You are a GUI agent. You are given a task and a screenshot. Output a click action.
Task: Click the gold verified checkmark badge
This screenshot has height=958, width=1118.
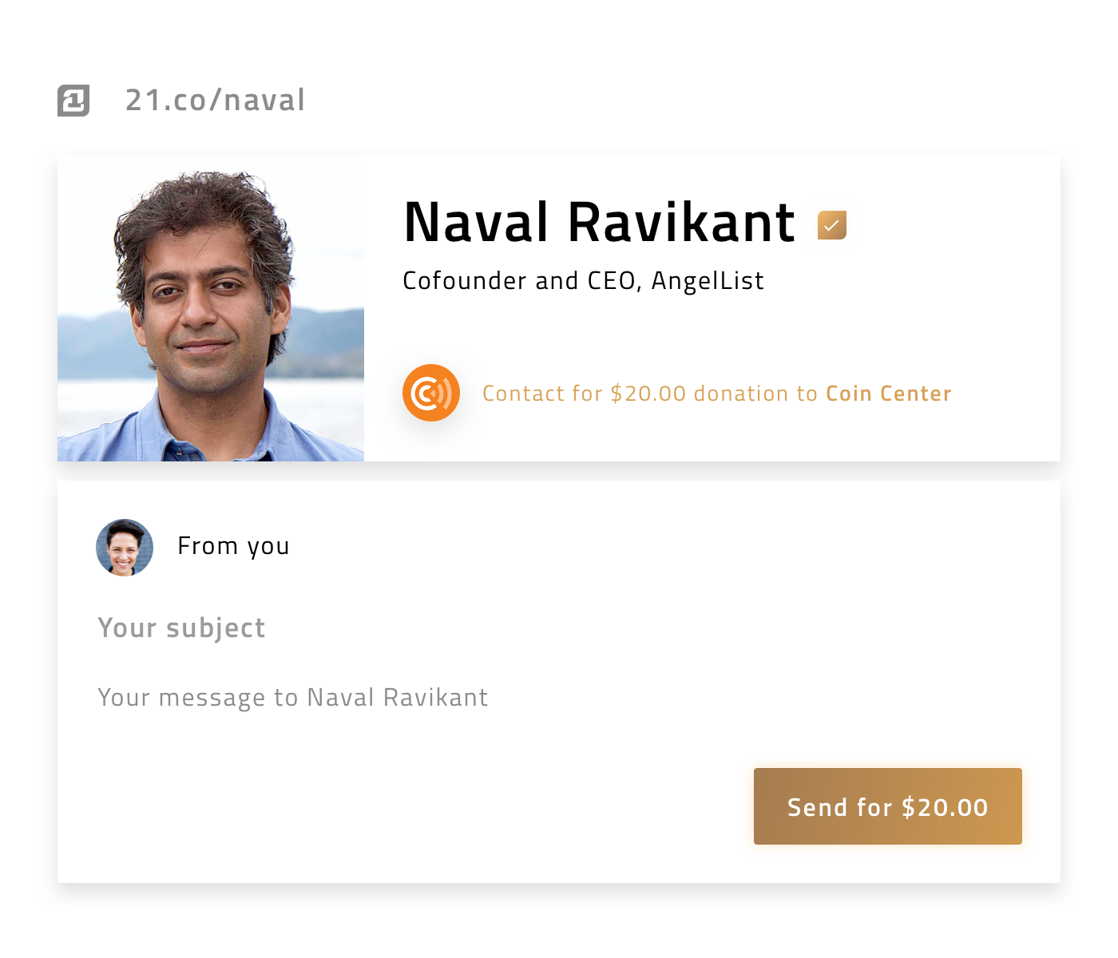point(832,225)
